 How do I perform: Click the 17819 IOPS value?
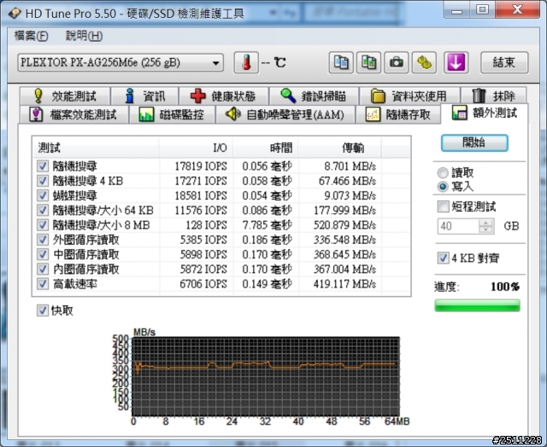(201, 166)
